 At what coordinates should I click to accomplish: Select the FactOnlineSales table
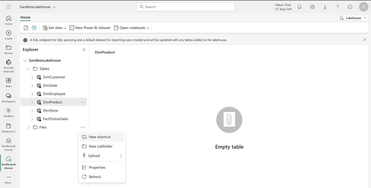pos(56,119)
